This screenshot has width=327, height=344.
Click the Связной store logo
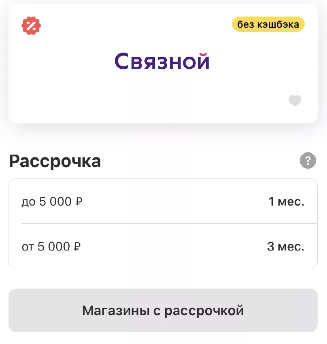click(x=162, y=62)
